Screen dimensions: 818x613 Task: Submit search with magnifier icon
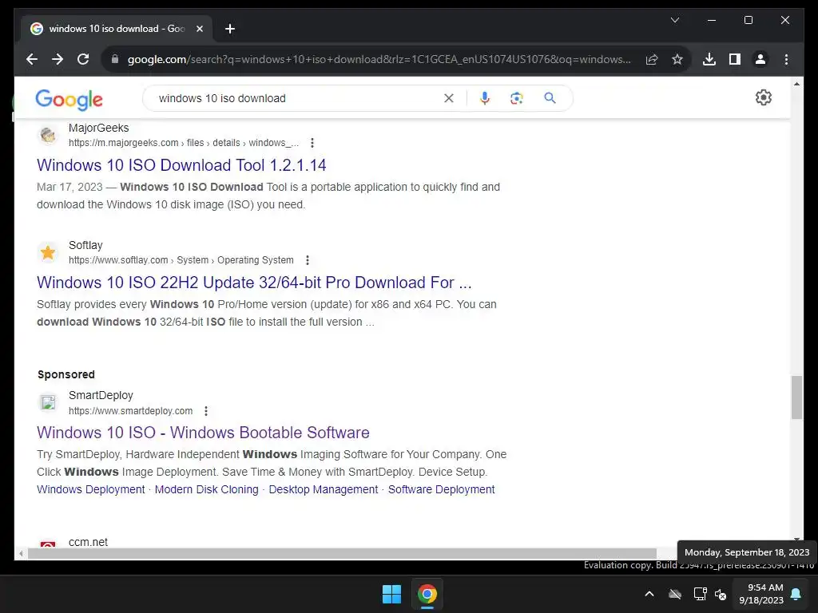[x=550, y=98]
